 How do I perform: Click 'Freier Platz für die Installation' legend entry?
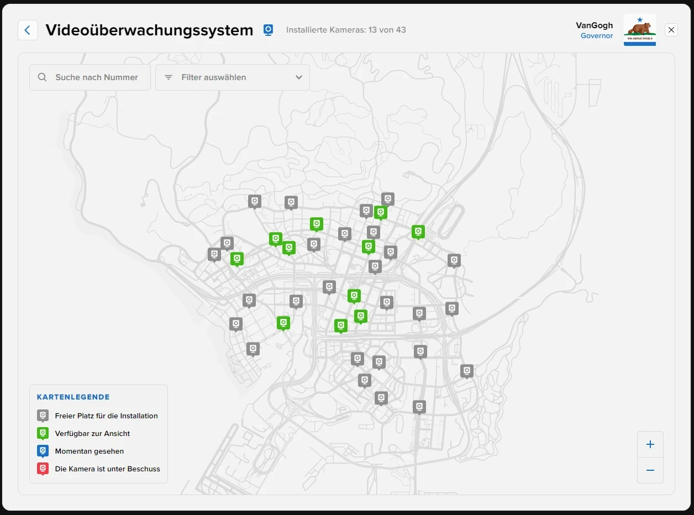click(x=106, y=416)
